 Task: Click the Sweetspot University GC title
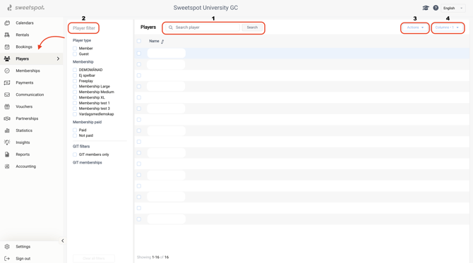coord(205,8)
